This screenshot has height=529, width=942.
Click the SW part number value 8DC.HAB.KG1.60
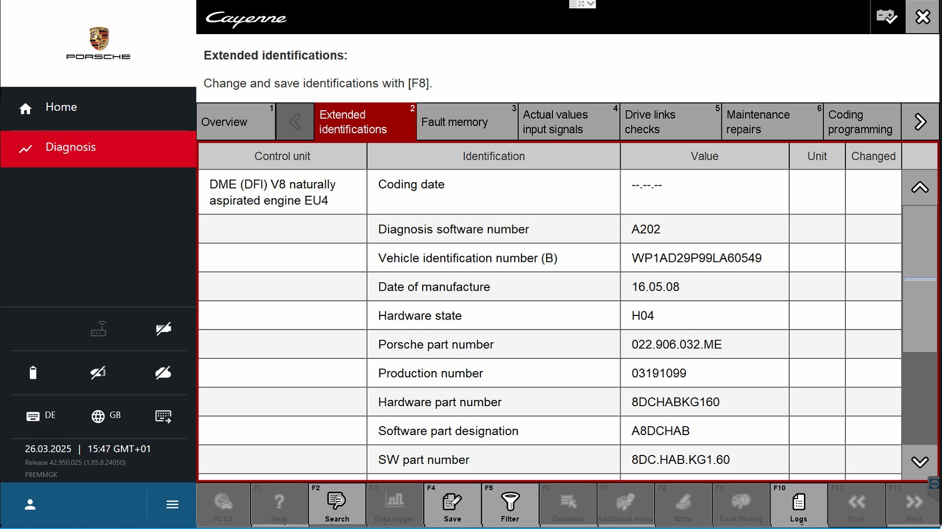[681, 460]
